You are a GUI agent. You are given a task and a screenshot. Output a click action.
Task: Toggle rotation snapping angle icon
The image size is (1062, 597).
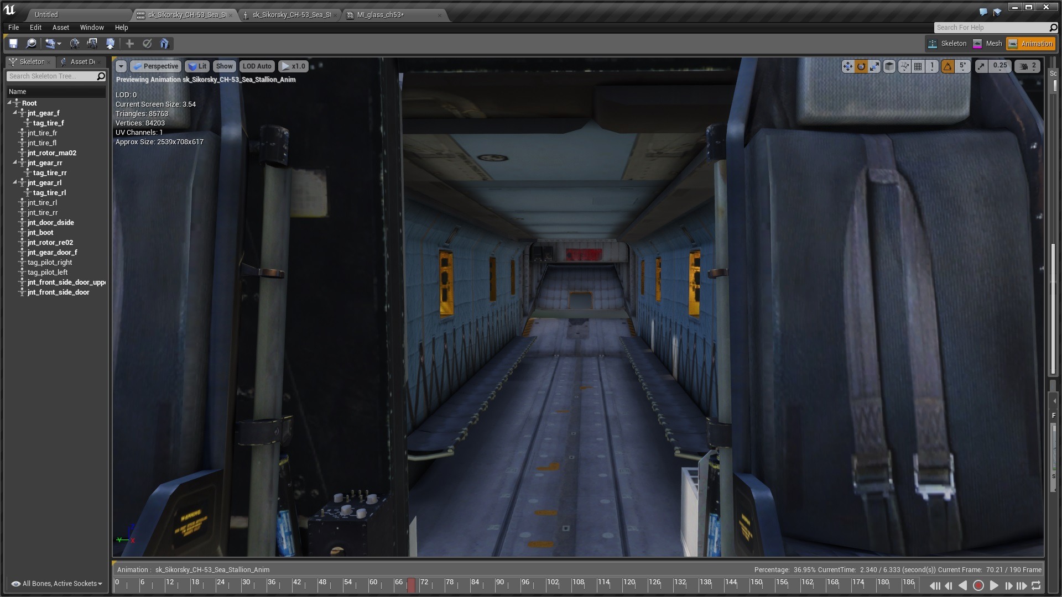coord(948,66)
